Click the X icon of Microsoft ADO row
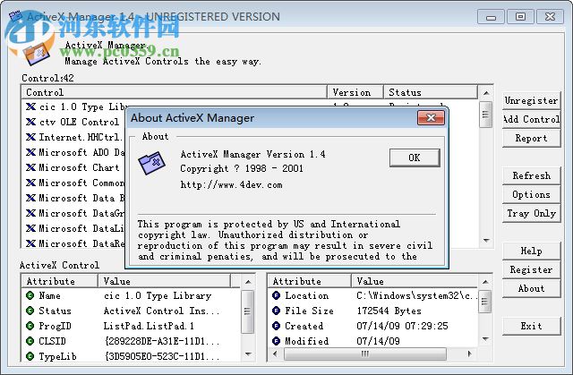The width and height of the screenshot is (573, 375). 31,152
